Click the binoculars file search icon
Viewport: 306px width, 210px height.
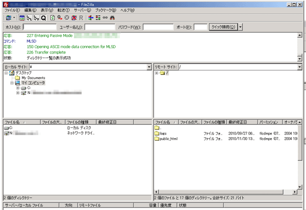click(x=112, y=18)
